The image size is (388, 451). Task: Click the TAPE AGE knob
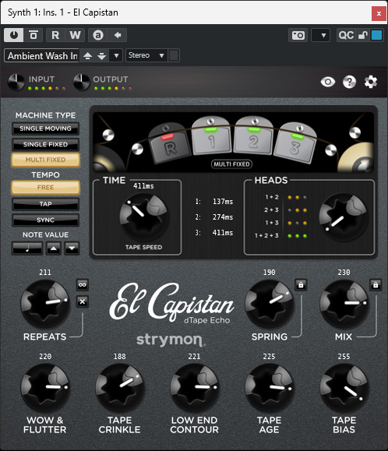[270, 388]
